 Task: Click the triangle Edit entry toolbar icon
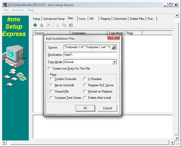tap(42, 25)
